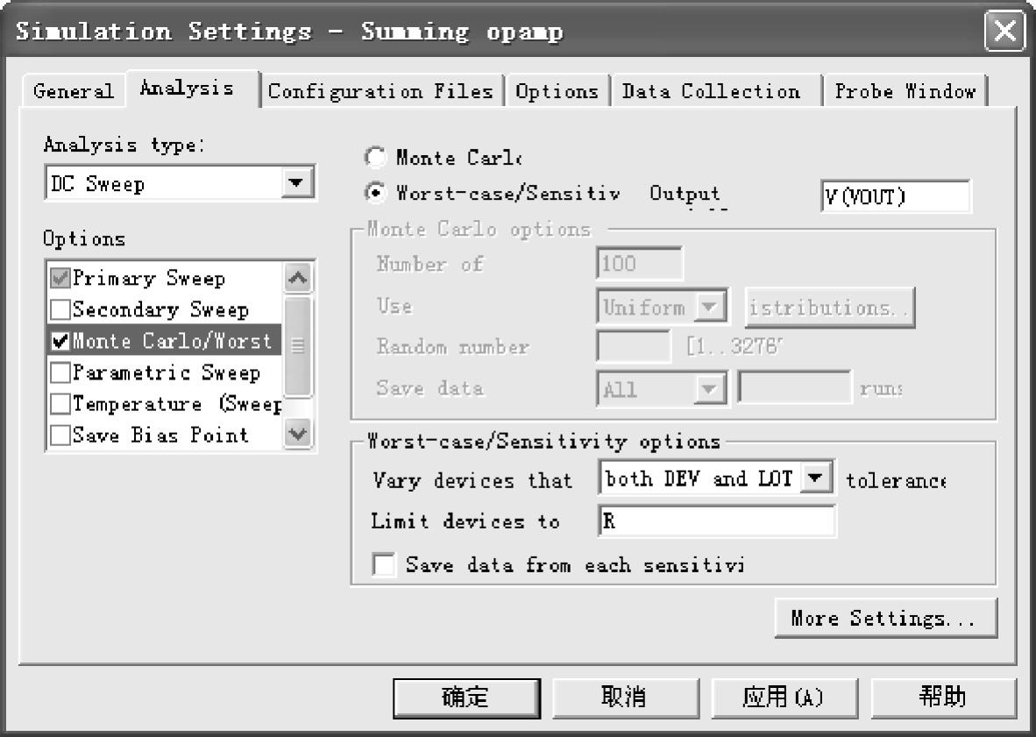Click the Output variable V(VOUT) field
Screen dimensions: 1036x737
pyautogui.click(x=894, y=196)
